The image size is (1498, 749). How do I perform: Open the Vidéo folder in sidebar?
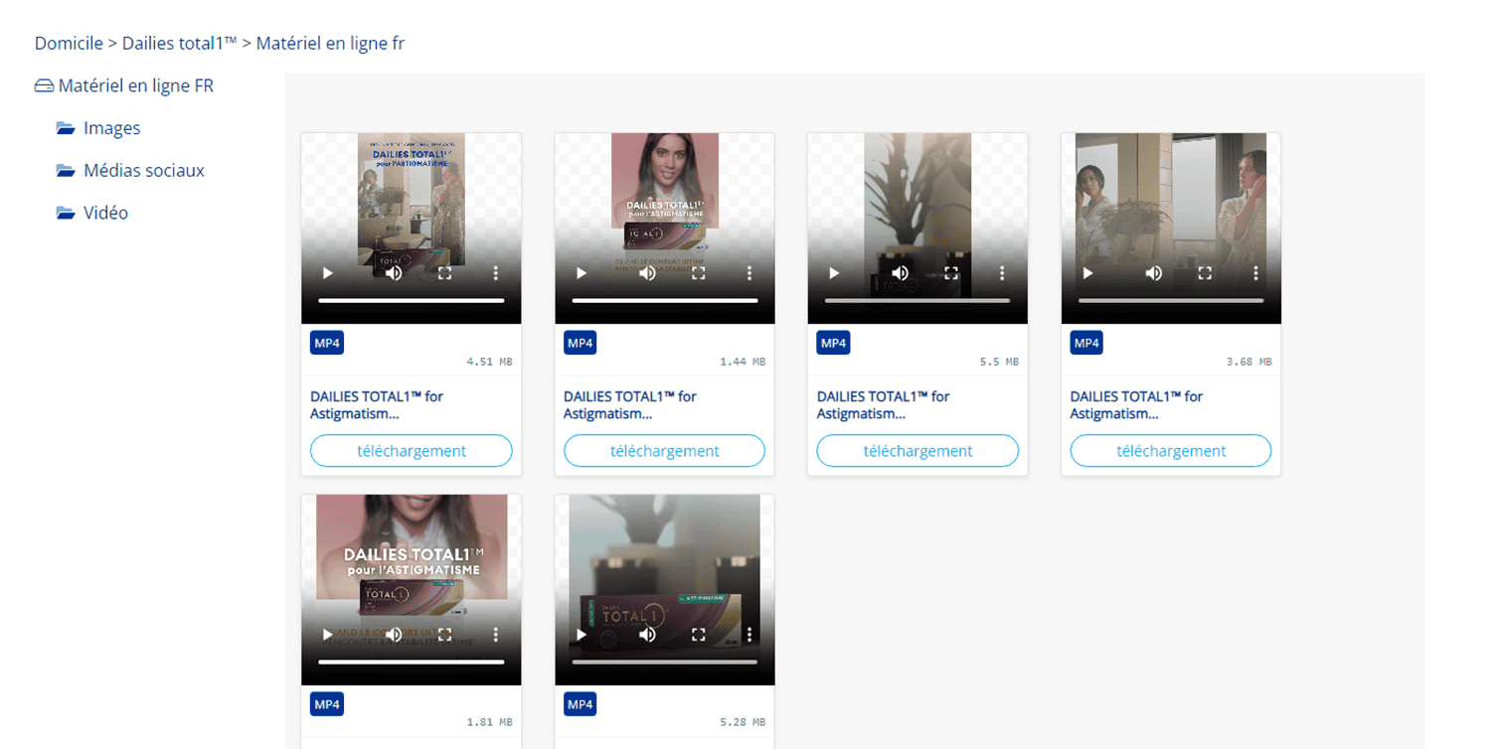point(105,213)
